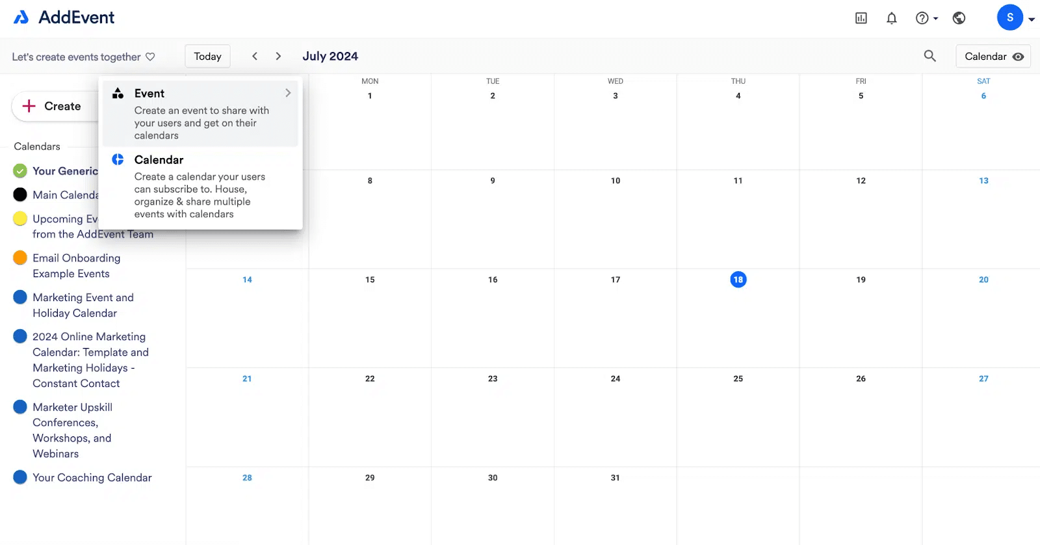This screenshot has width=1040, height=545.
Task: Select Monday July 1
Action: (370, 96)
